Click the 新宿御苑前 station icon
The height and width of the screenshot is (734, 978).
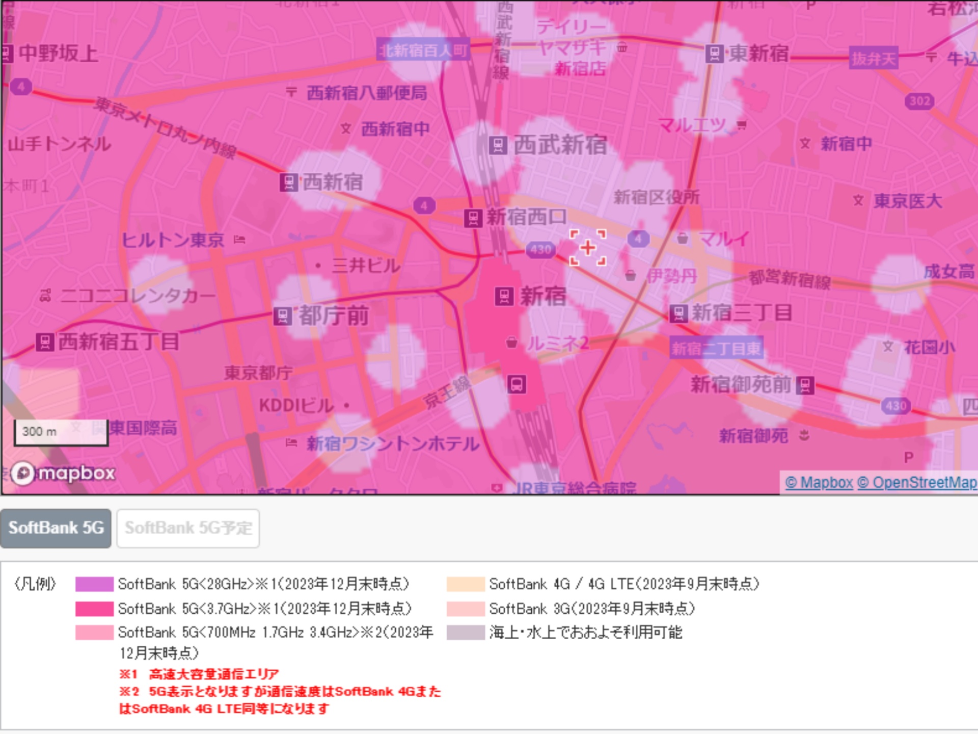click(x=805, y=385)
